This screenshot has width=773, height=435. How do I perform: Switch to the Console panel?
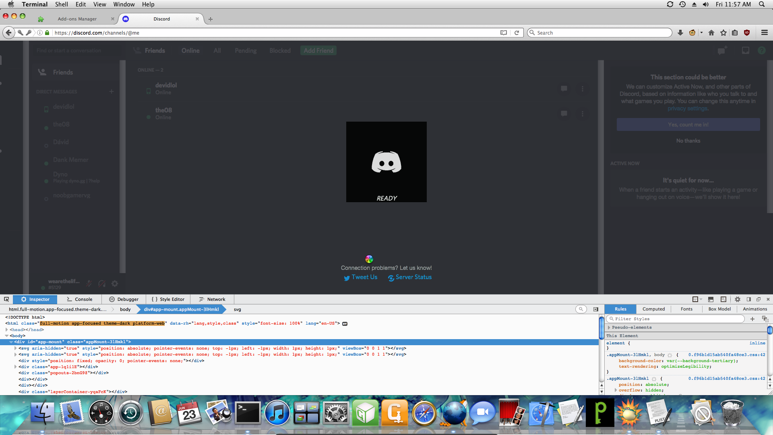[79, 299]
